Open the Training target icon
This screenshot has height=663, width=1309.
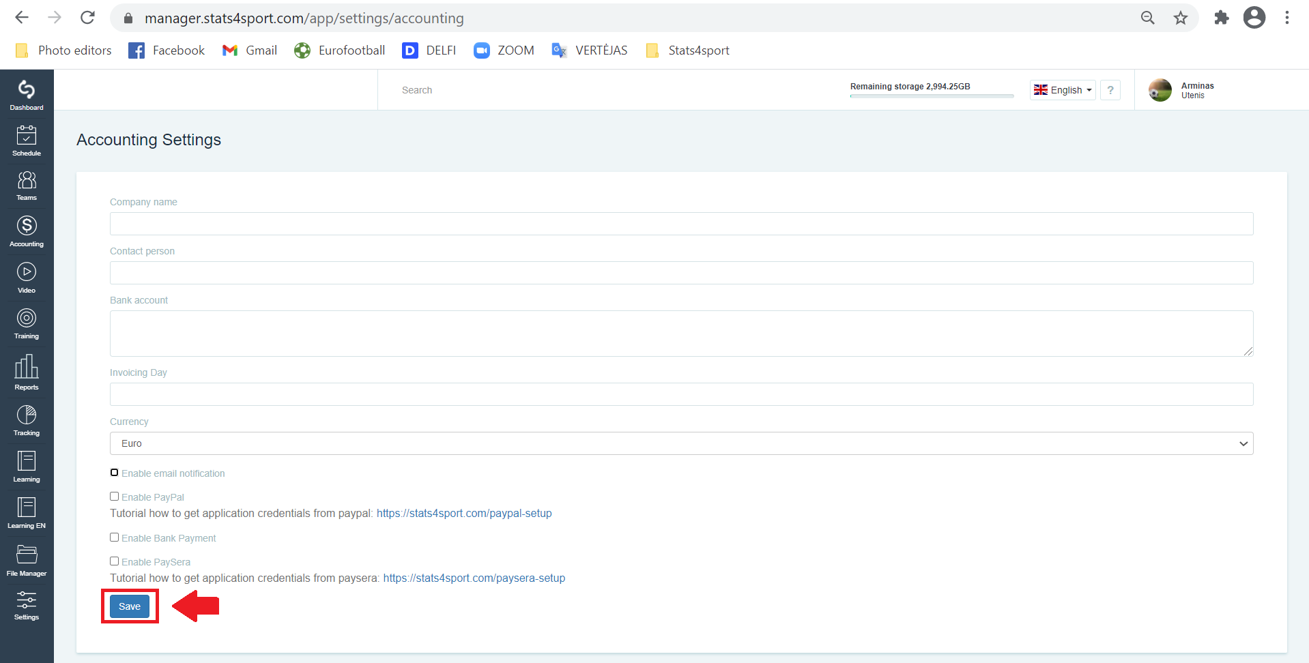(x=27, y=323)
